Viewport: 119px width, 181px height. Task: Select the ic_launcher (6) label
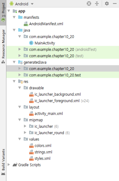(x=46, y=126)
